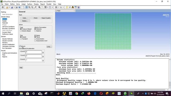Click the Report Quality button
The height and width of the screenshot is (96, 171).
click(46, 18)
